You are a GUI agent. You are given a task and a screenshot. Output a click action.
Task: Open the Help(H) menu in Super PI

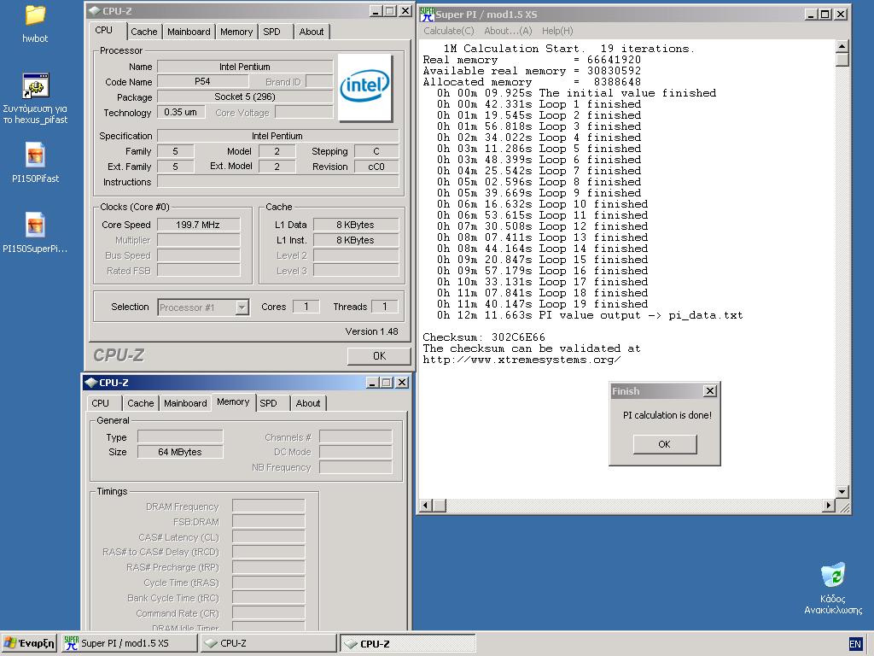[557, 31]
